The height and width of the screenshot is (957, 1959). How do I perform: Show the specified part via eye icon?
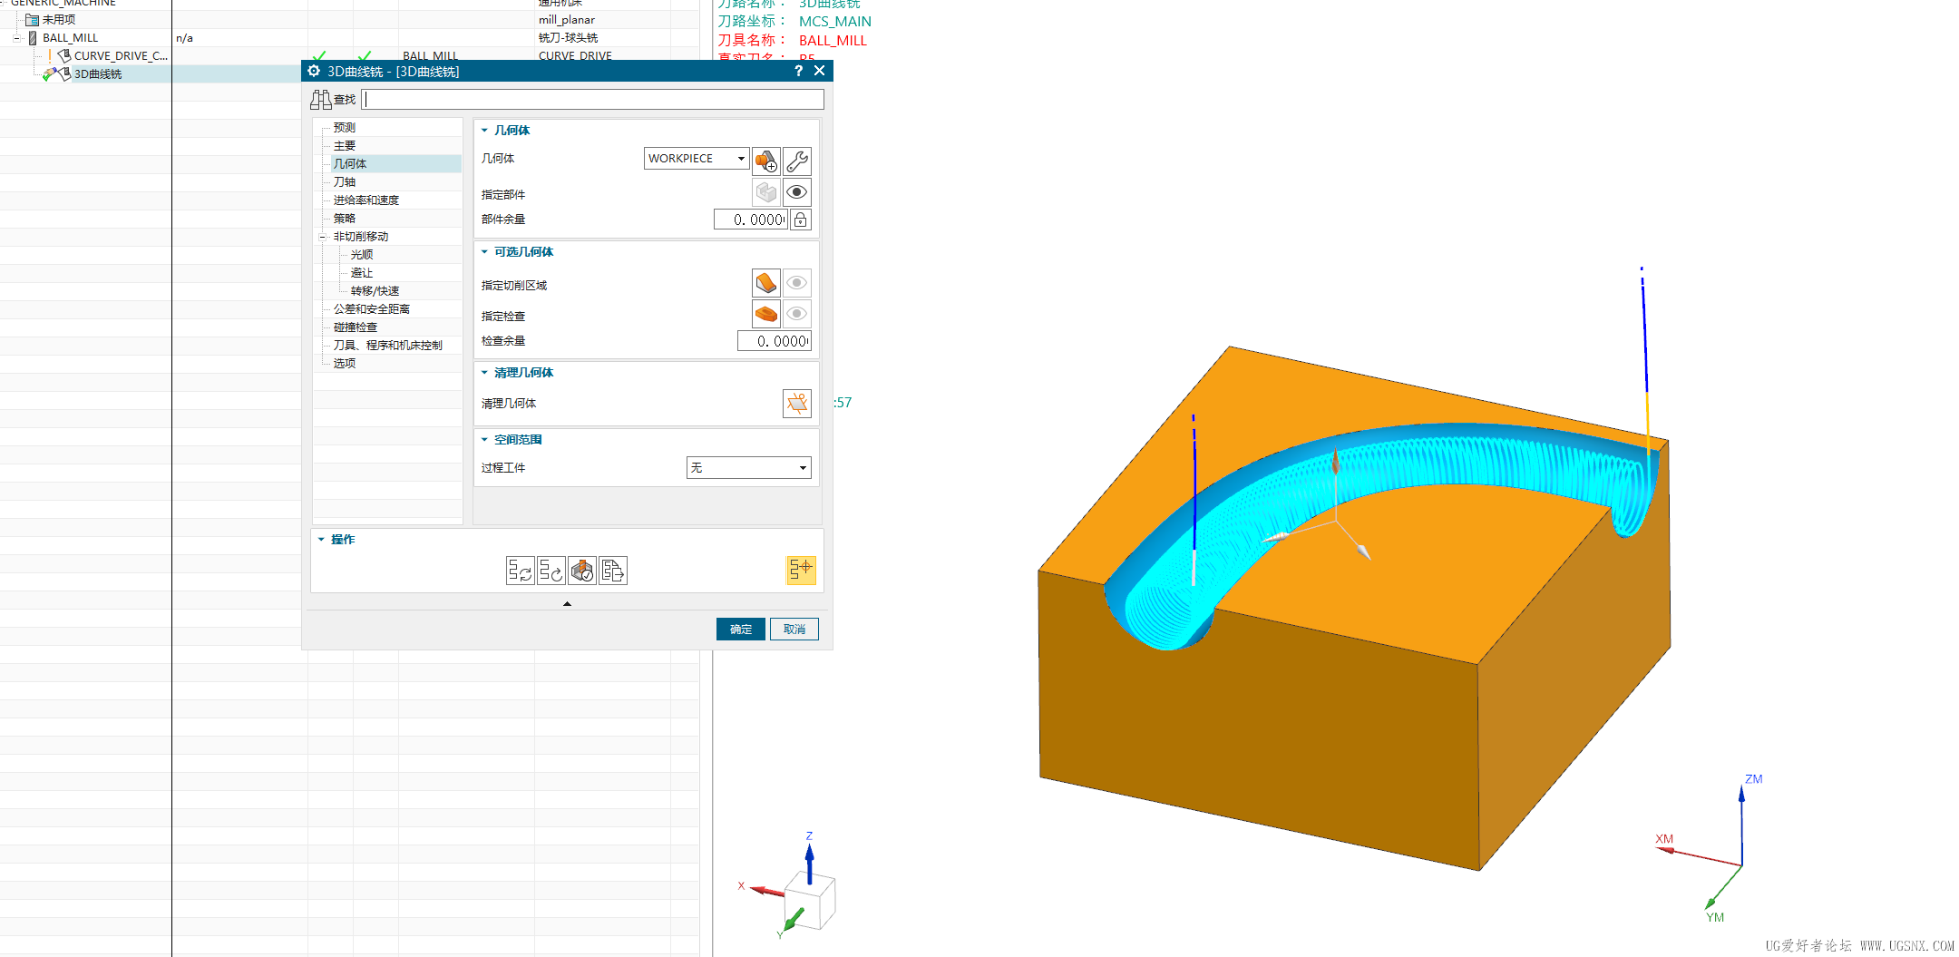coord(797,192)
